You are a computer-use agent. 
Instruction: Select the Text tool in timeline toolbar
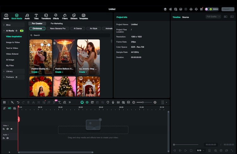59,102
